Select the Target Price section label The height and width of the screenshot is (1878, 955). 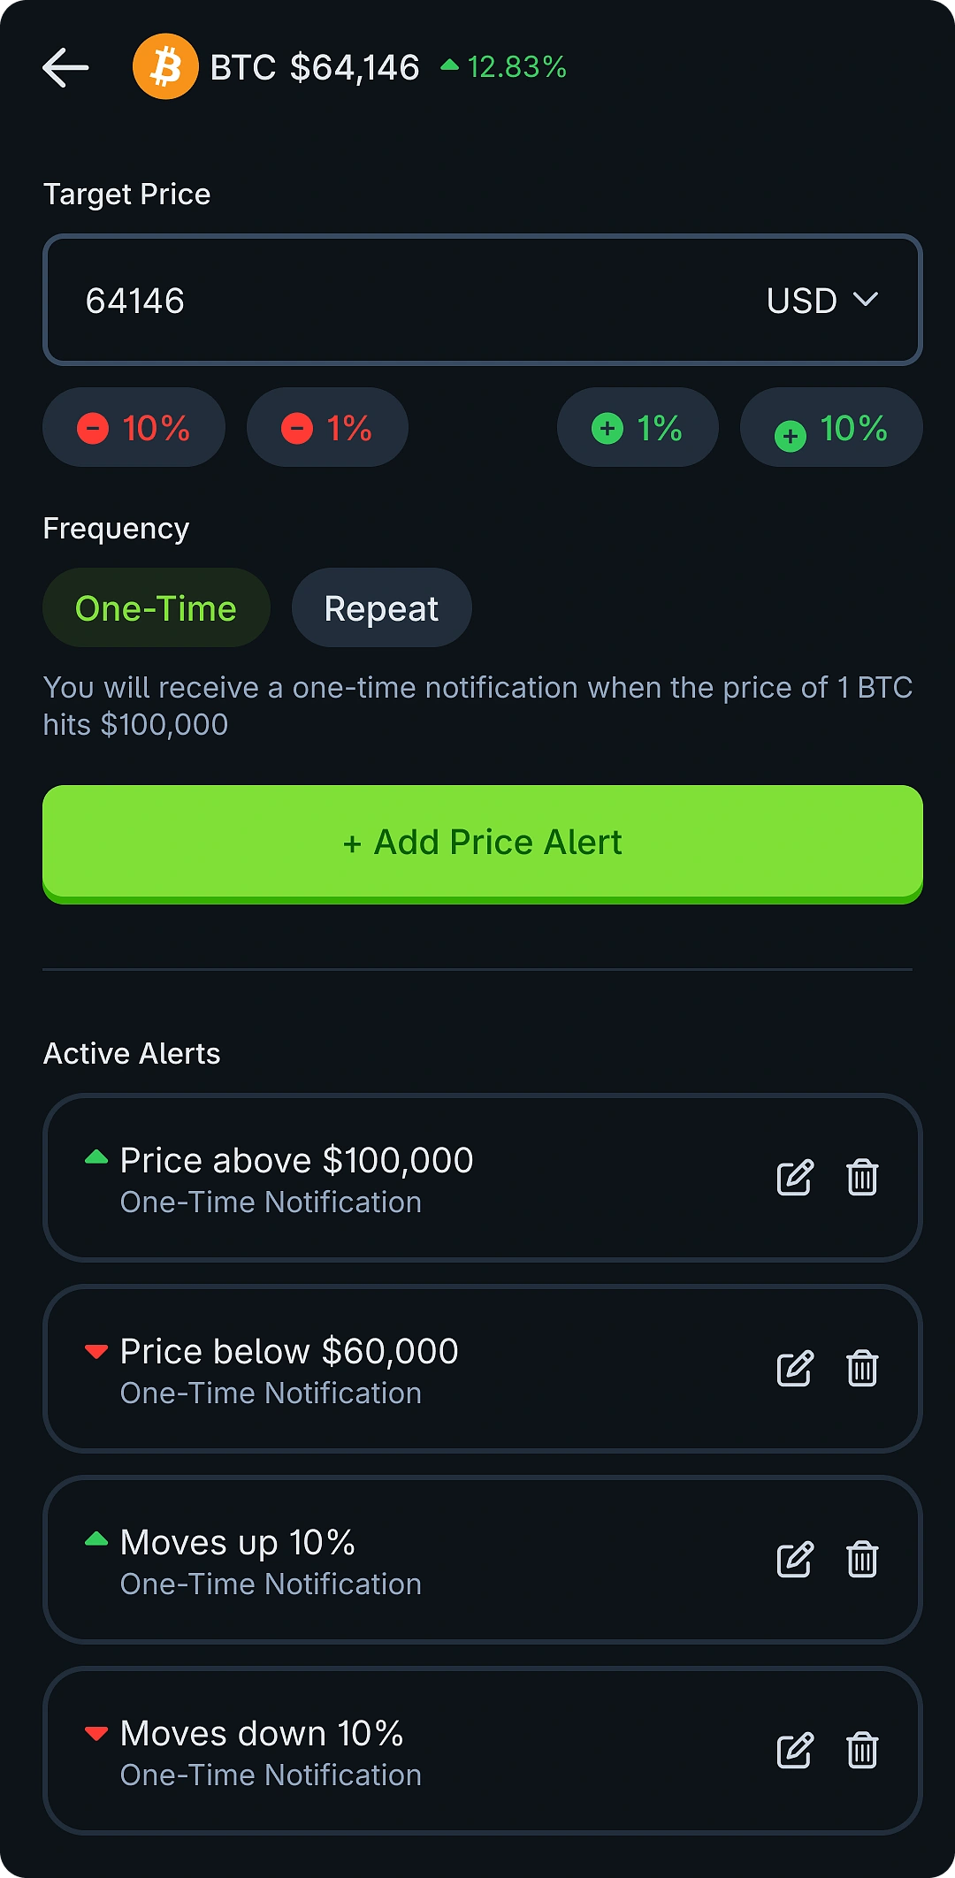coord(126,194)
